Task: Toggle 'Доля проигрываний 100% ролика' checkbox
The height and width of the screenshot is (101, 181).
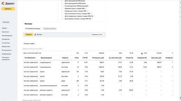Action: 63,3
